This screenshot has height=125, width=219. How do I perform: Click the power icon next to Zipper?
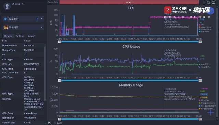point(22,4)
